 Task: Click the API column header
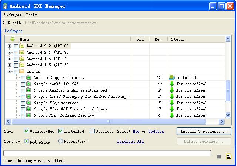coord(140,39)
